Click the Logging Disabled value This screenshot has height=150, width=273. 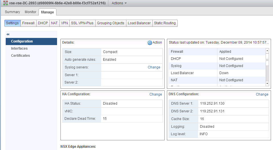coord(207,127)
